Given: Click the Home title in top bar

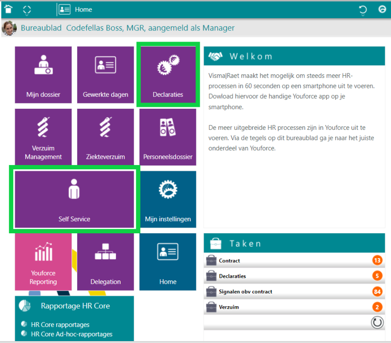Looking at the screenshot, I should click(x=83, y=10).
